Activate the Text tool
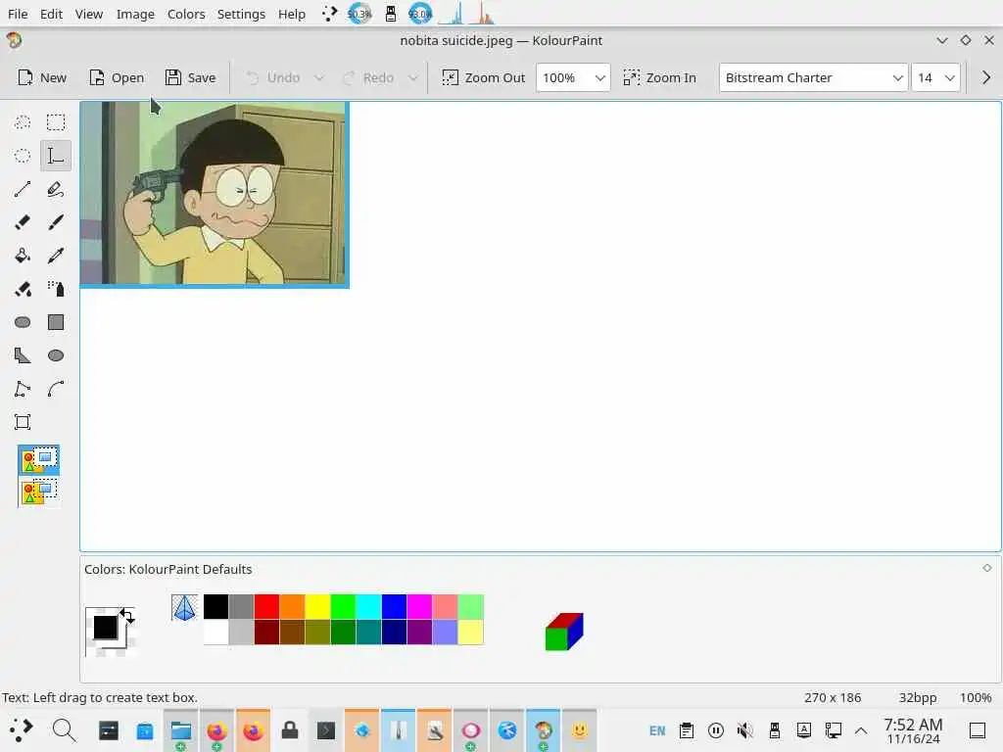Image resolution: width=1003 pixels, height=752 pixels. click(56, 156)
